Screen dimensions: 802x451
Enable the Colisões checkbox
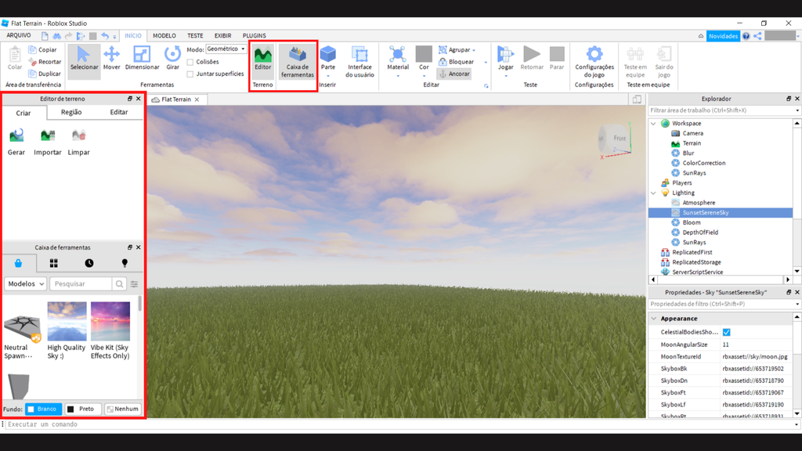click(190, 62)
